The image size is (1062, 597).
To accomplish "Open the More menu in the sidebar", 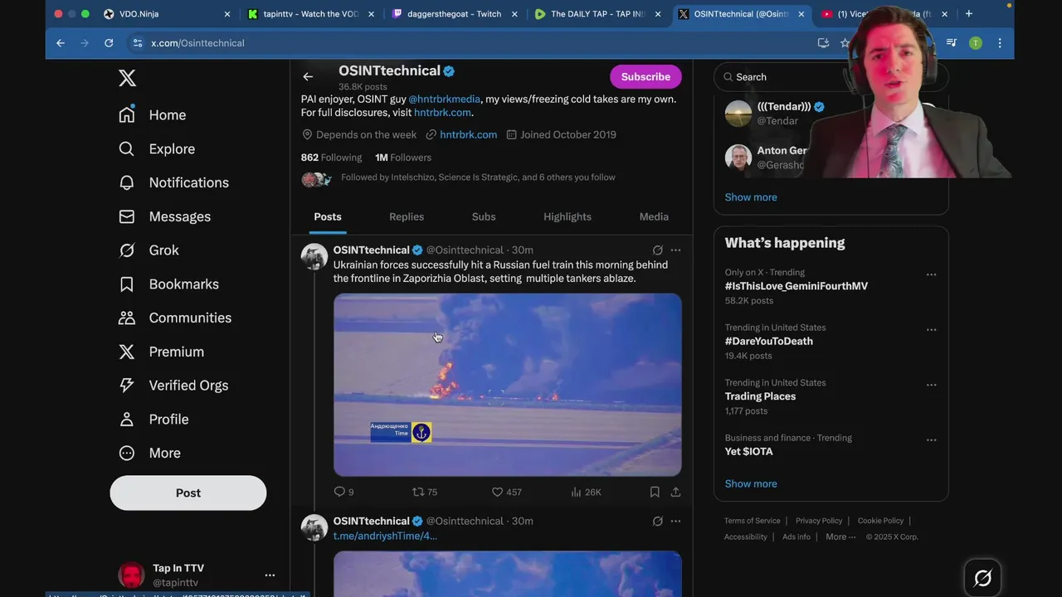I will pyautogui.click(x=149, y=453).
